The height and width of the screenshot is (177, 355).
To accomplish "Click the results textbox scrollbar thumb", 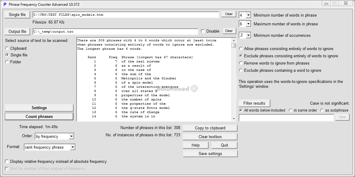I will pos(234,45).
